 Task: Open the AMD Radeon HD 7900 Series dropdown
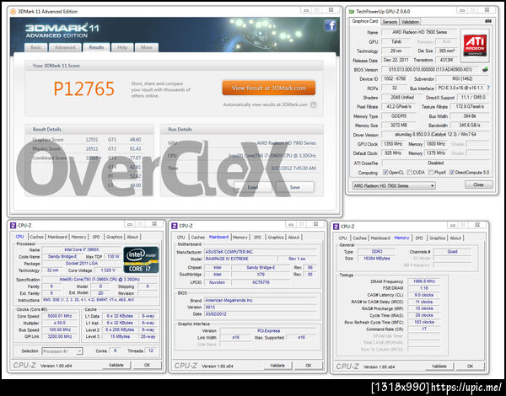click(393, 185)
